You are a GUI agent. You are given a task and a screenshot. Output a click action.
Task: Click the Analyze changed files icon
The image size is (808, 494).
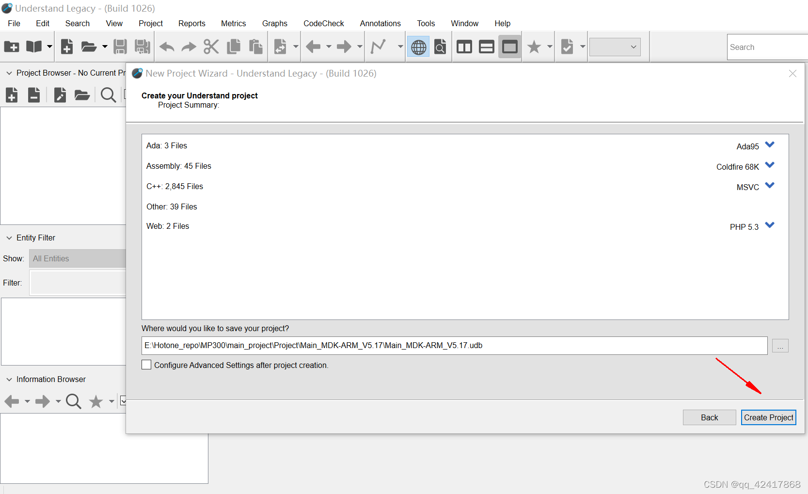pos(280,47)
